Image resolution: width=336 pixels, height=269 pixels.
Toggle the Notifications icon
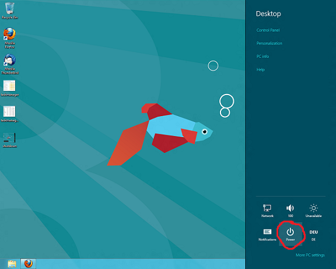[267, 234]
